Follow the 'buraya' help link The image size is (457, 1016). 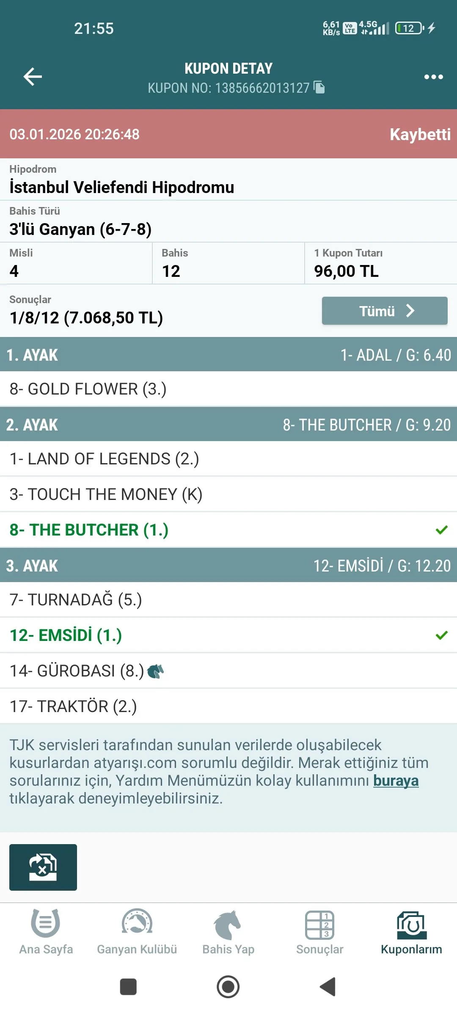396,780
